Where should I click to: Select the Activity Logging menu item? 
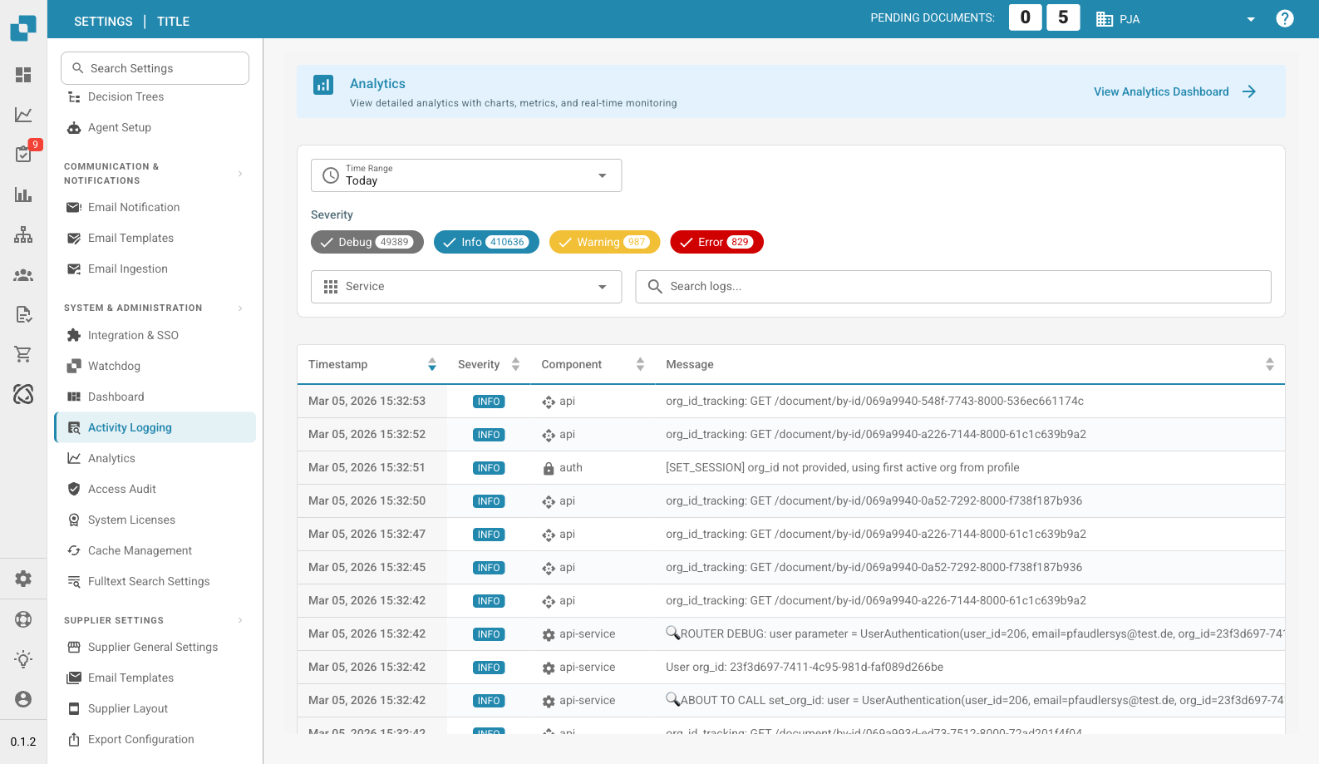click(155, 427)
